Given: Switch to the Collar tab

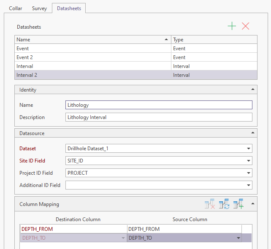Looking at the screenshot, I should tap(15, 8).
